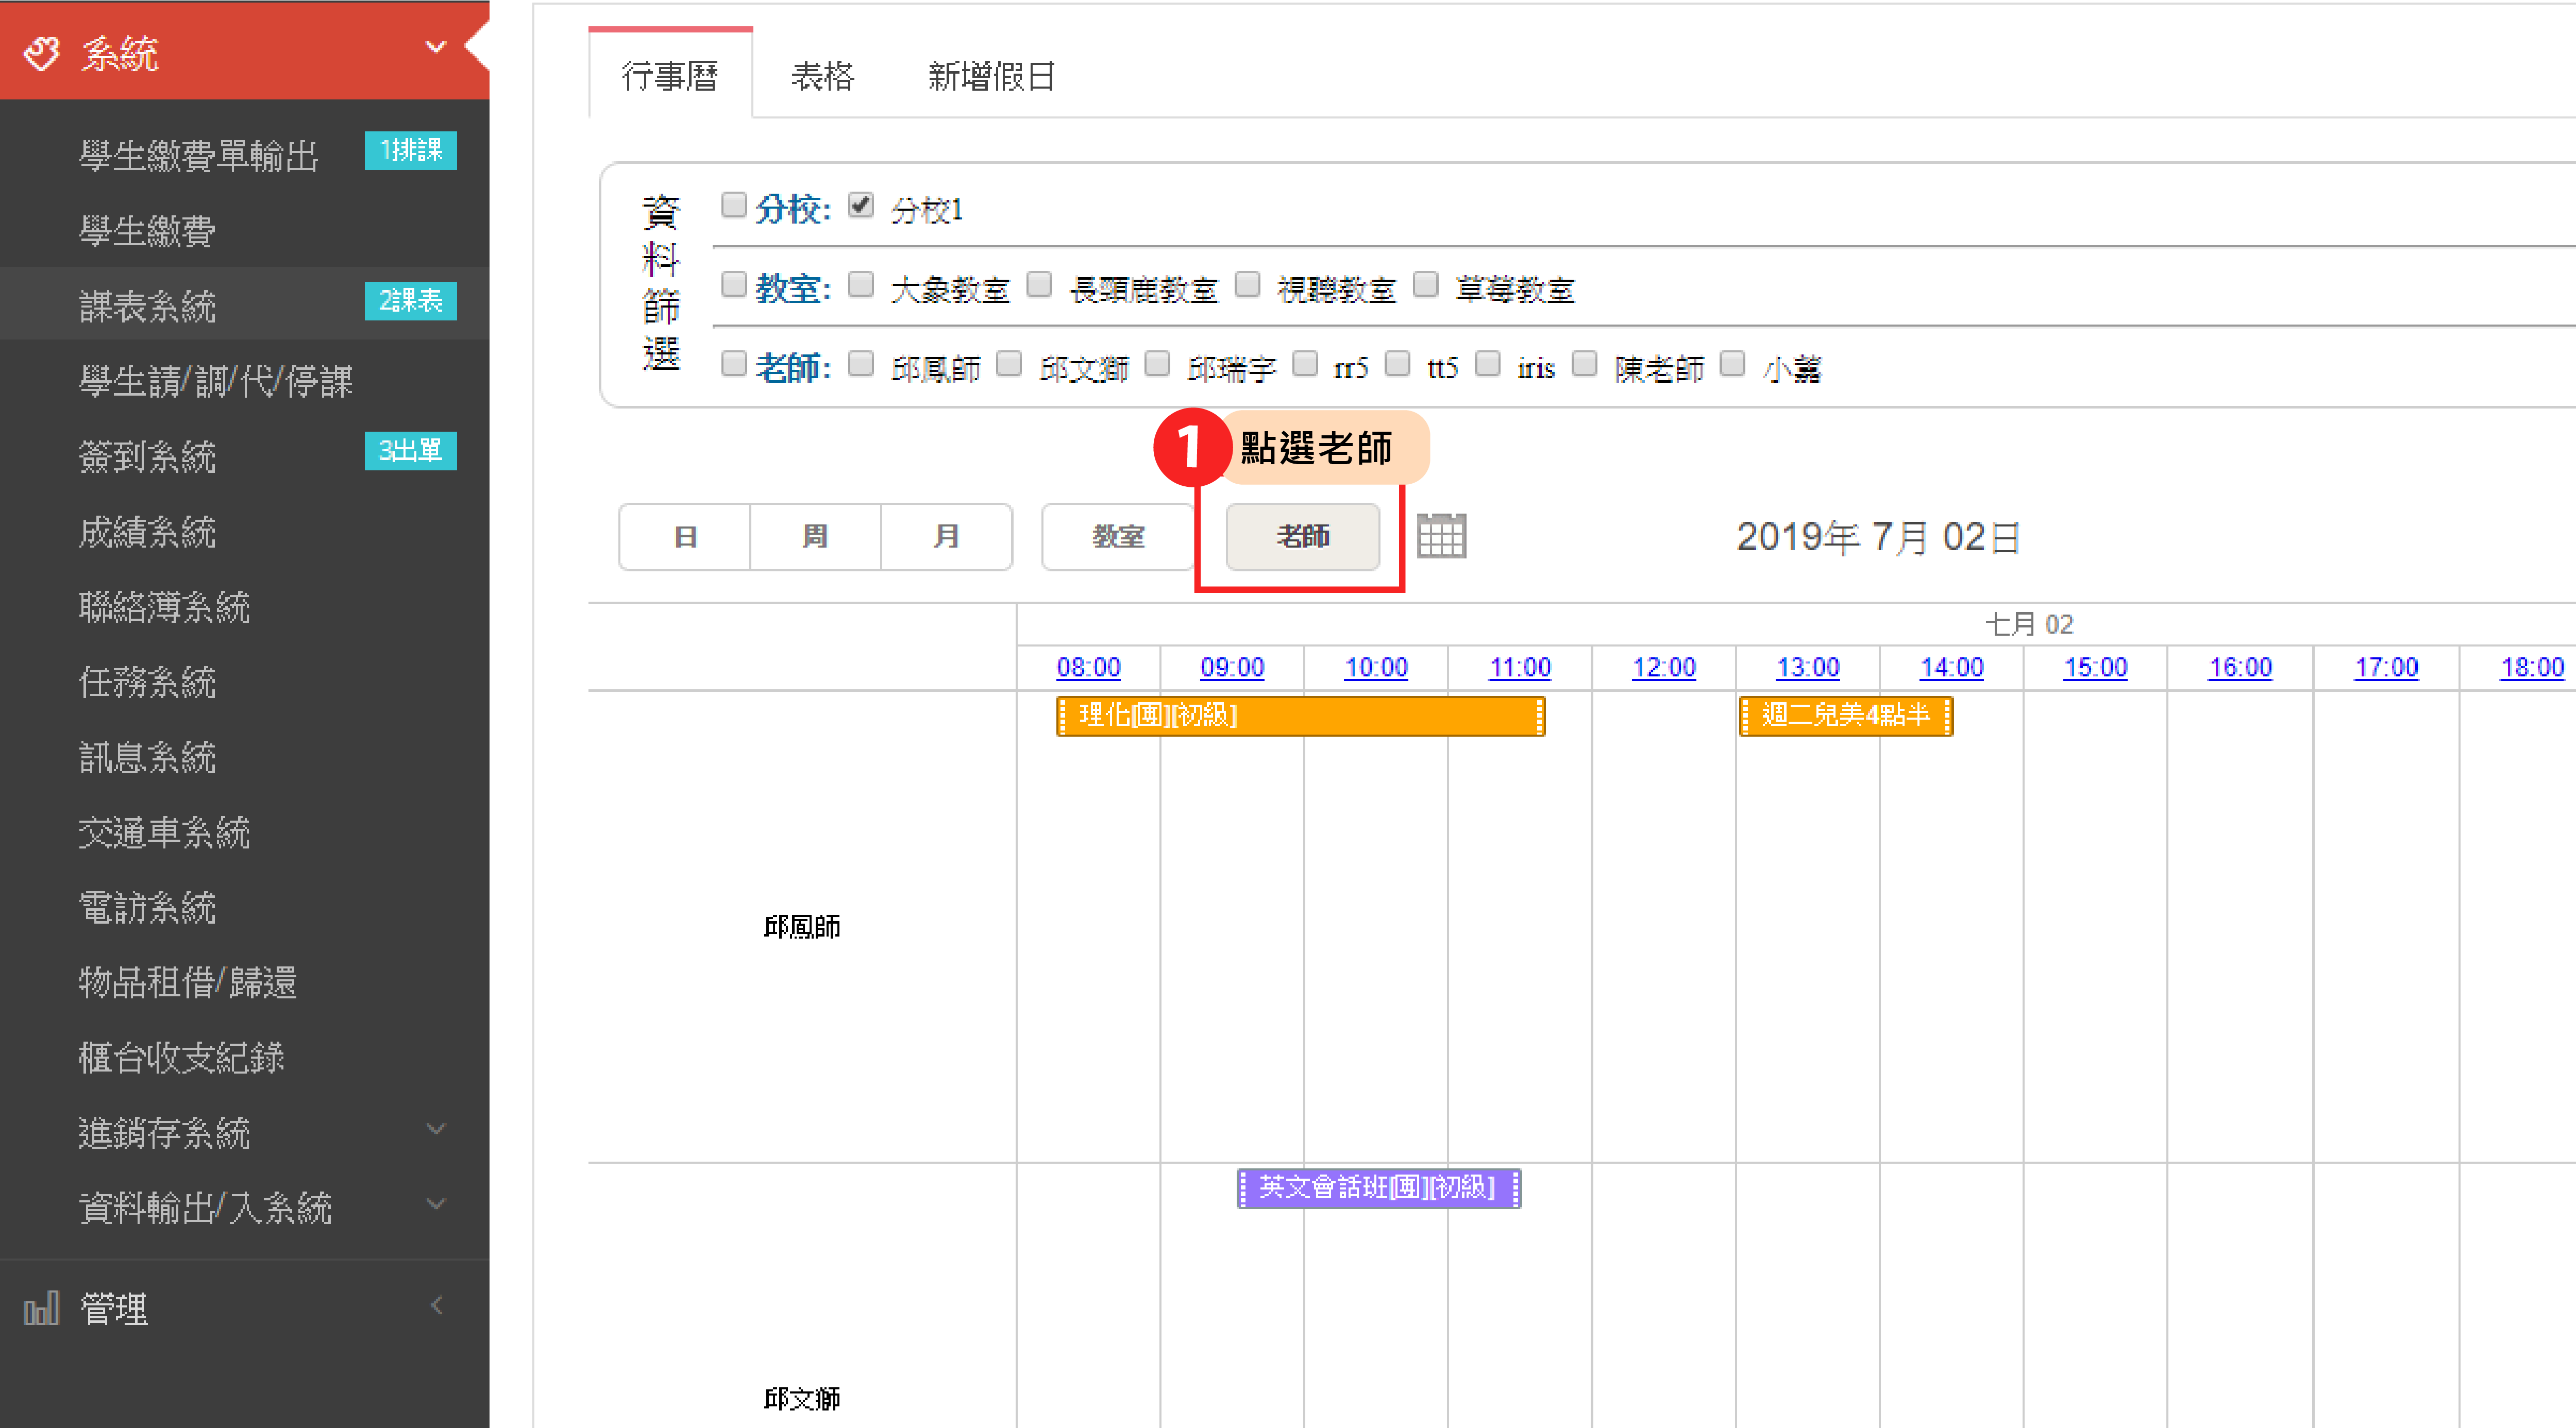Image resolution: width=2576 pixels, height=1428 pixels.
Task: Uncheck the 分校1 checkbox
Action: click(860, 206)
